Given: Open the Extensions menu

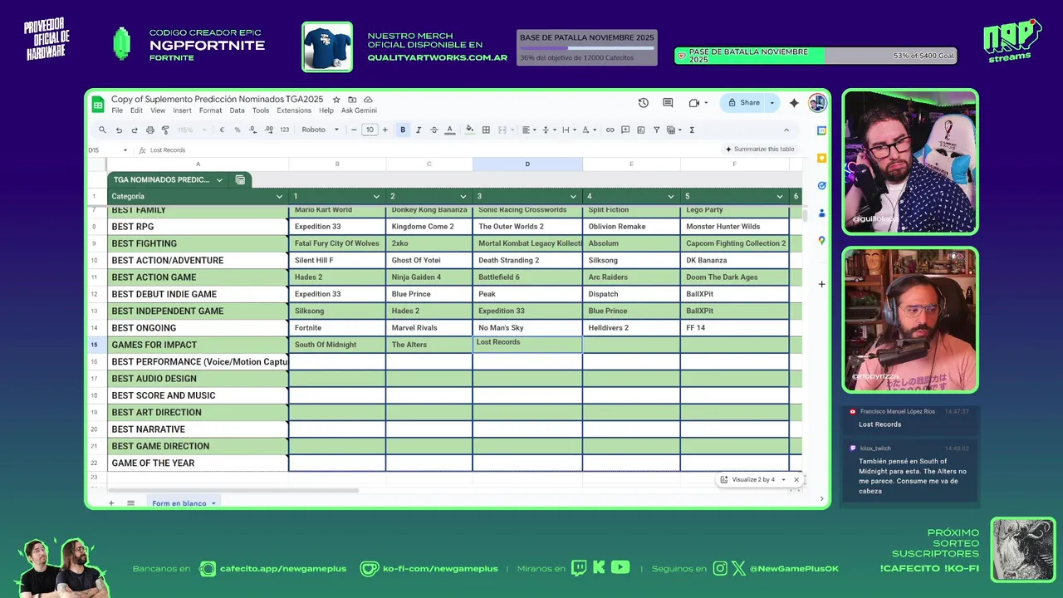Looking at the screenshot, I should point(294,110).
